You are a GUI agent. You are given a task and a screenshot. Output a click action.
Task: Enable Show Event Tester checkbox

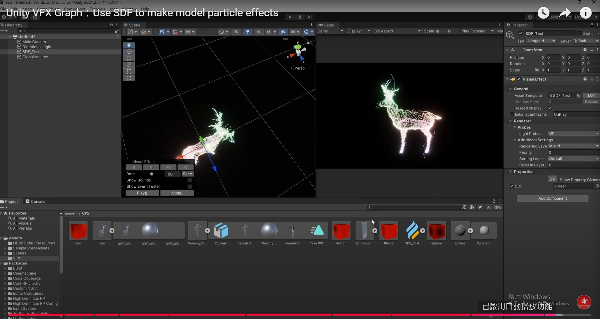coord(190,186)
